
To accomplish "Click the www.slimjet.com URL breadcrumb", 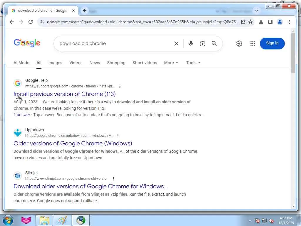I will (67, 179).
